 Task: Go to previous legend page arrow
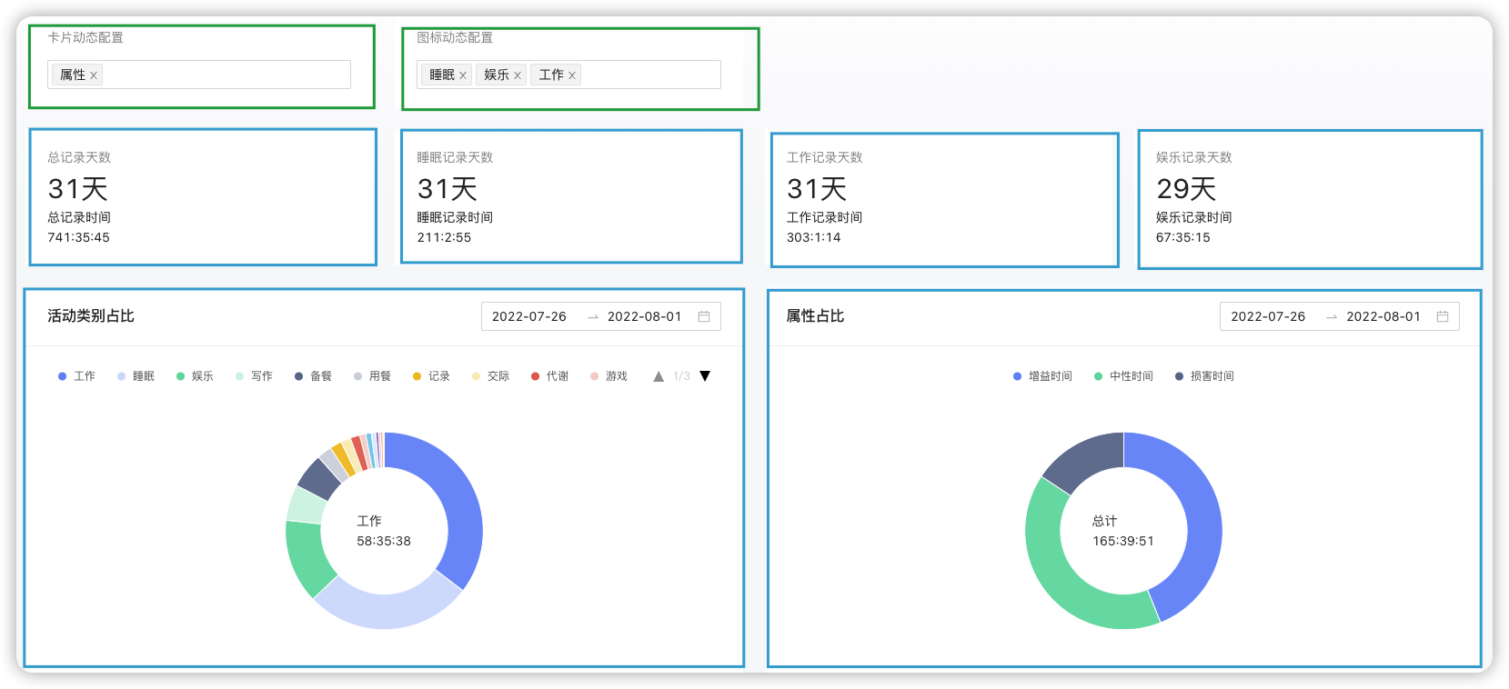pos(659,376)
